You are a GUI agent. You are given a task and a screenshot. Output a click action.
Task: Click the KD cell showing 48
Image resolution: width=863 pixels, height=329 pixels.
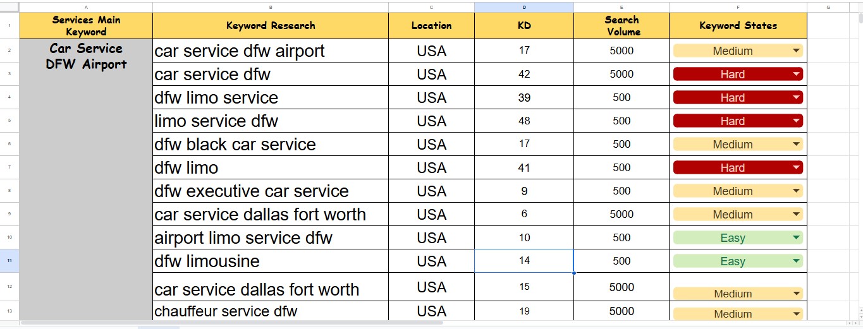coord(524,121)
